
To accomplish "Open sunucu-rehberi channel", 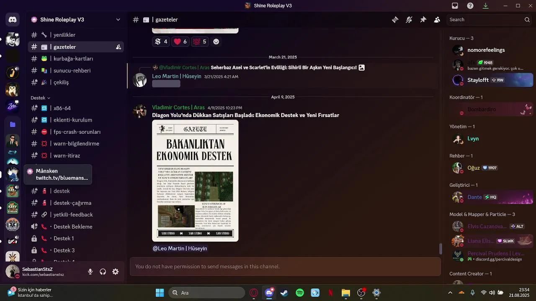I will pyautogui.click(x=76, y=71).
